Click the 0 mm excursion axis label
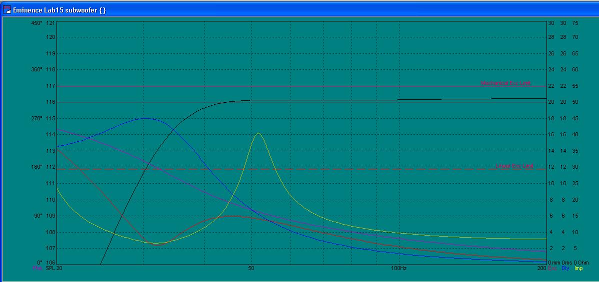The width and height of the screenshot is (599, 282). [x=554, y=263]
